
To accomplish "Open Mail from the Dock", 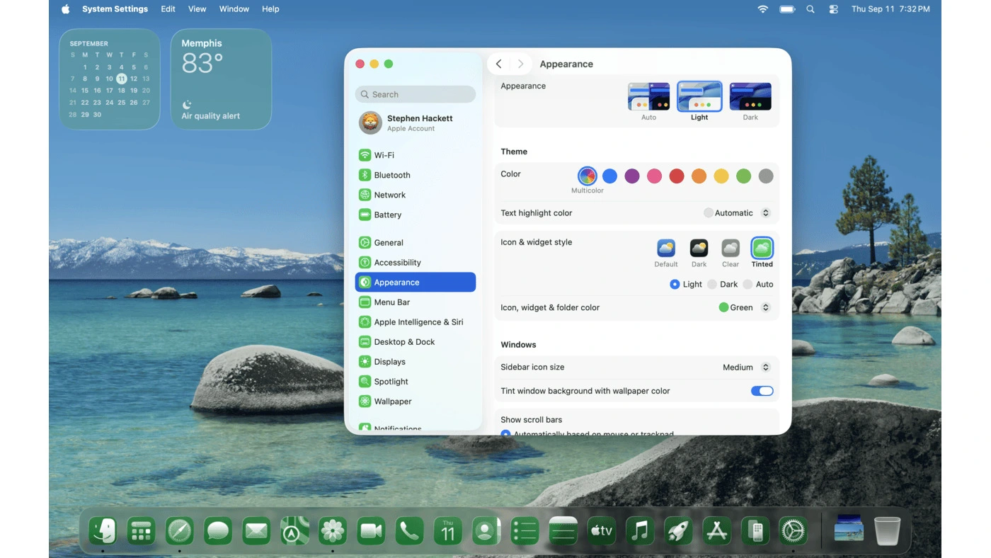I will tap(256, 530).
